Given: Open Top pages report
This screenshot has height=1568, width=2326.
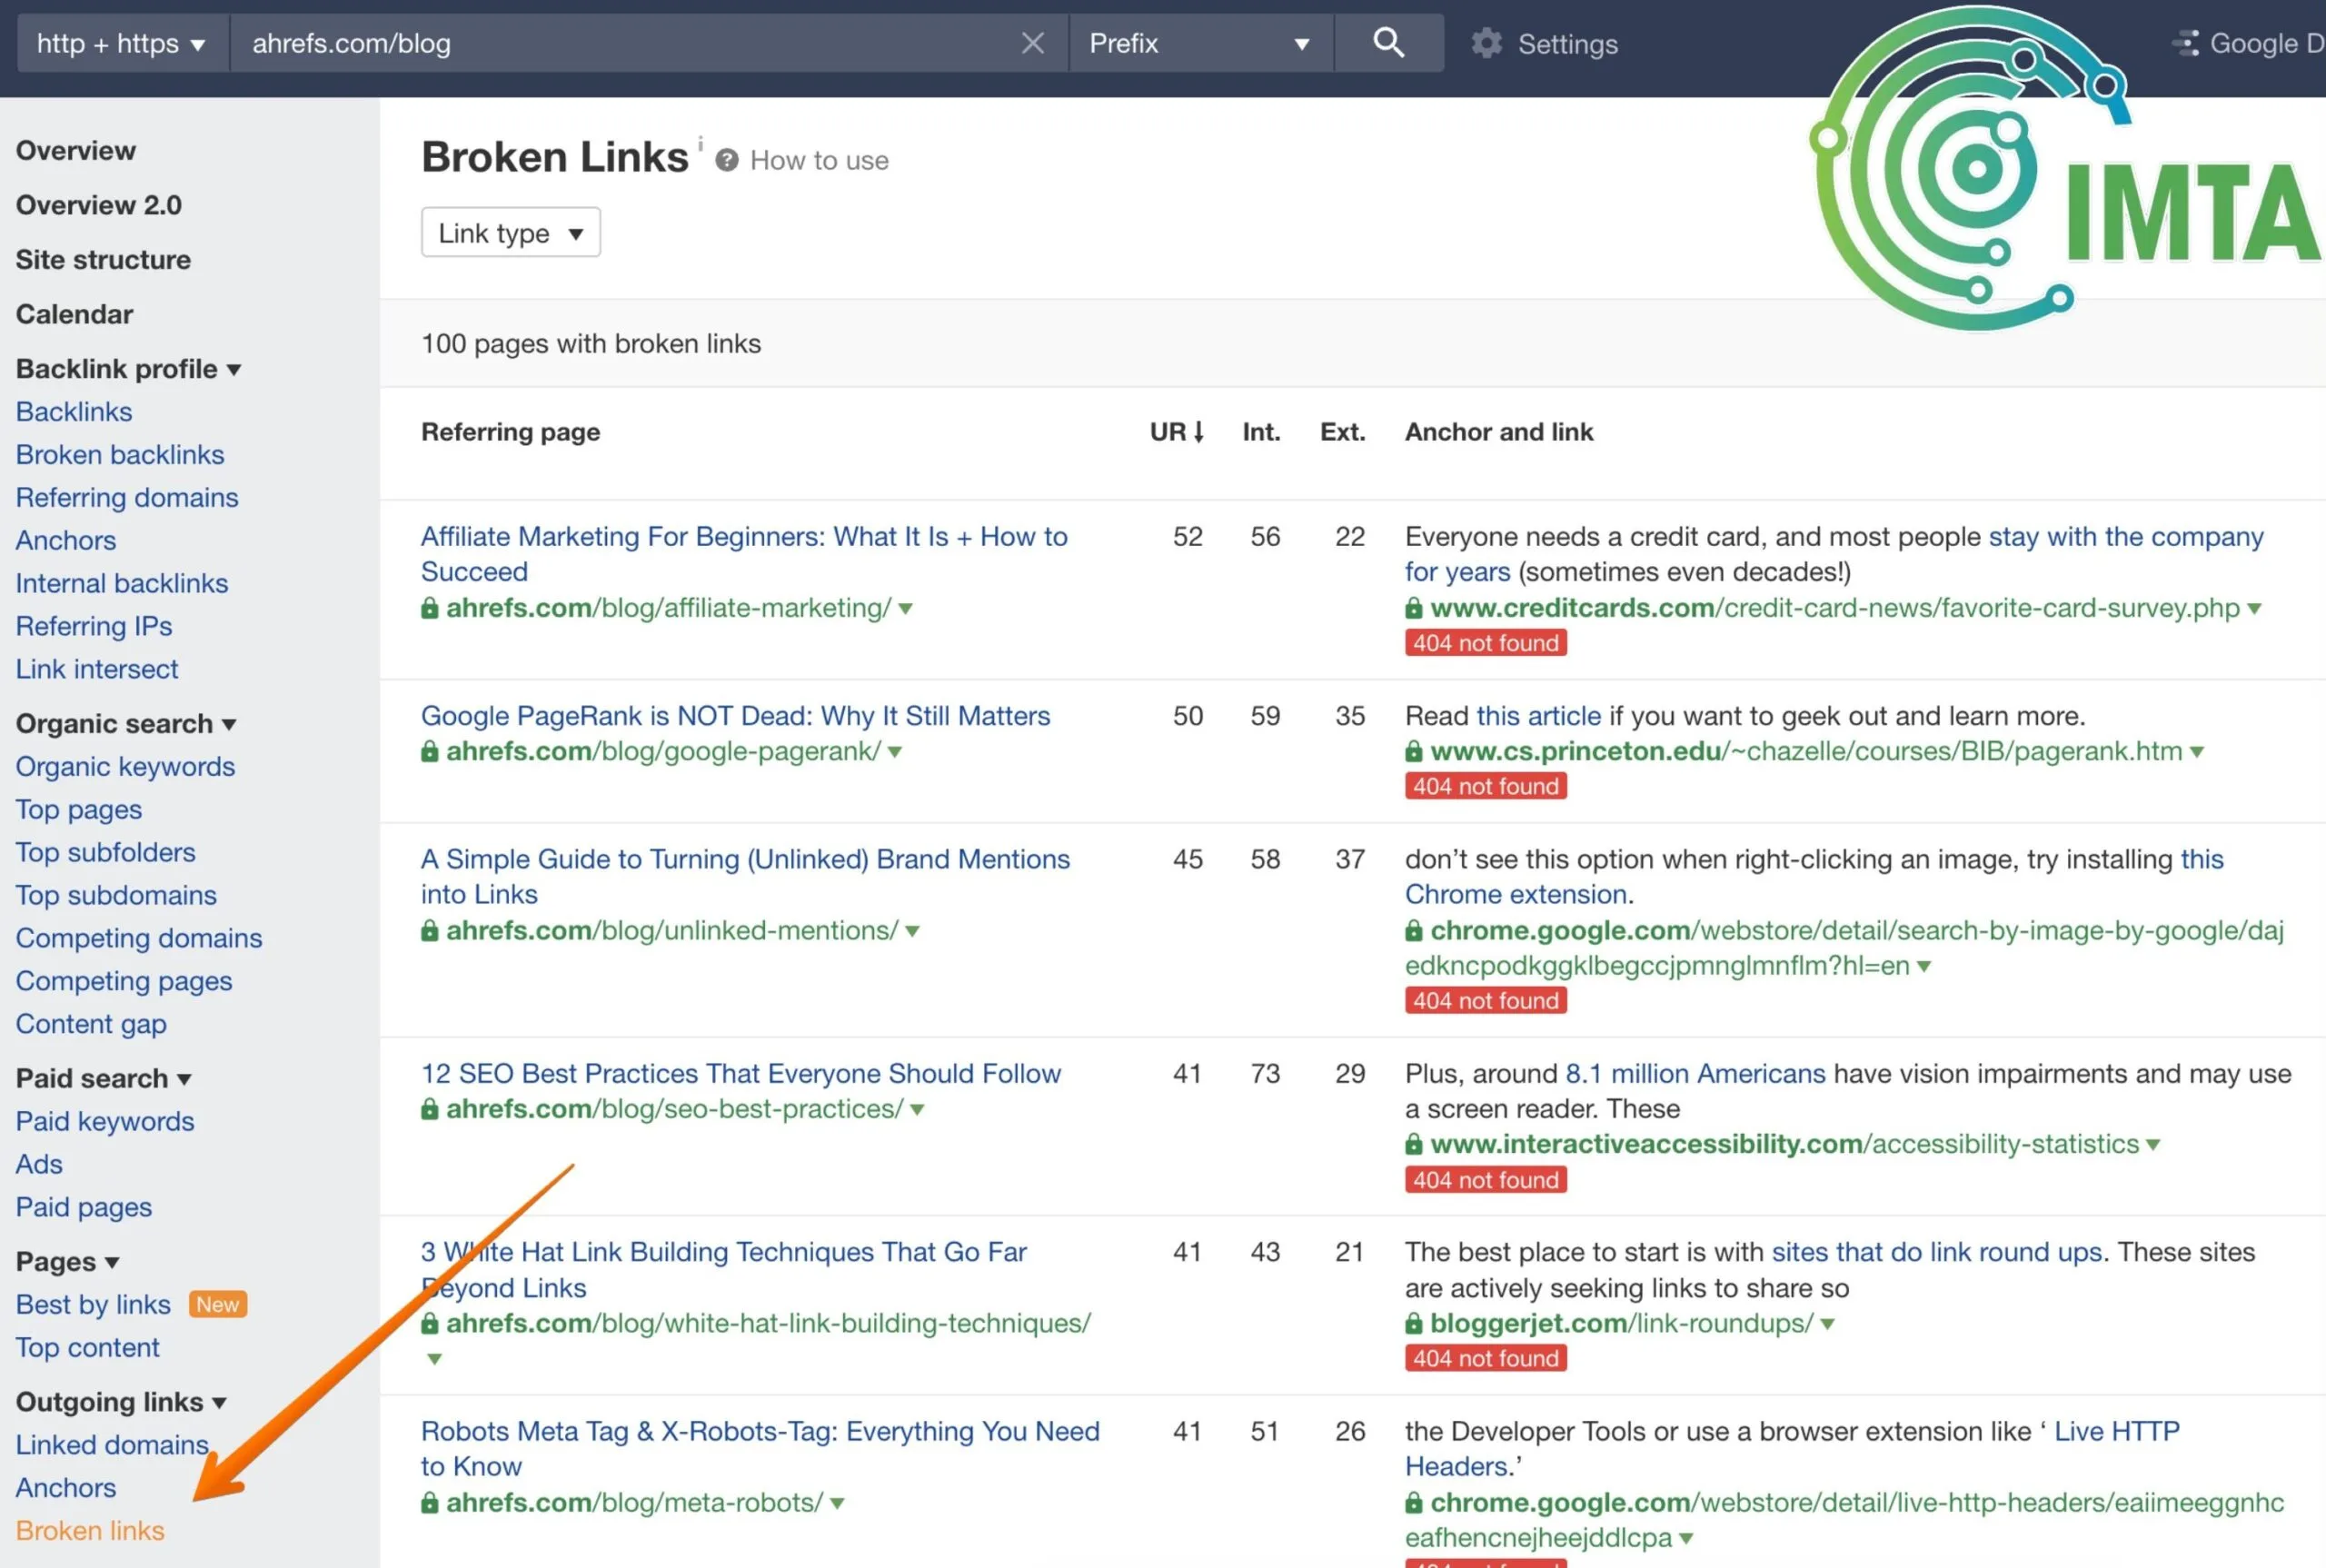Looking at the screenshot, I should pyautogui.click(x=79, y=810).
